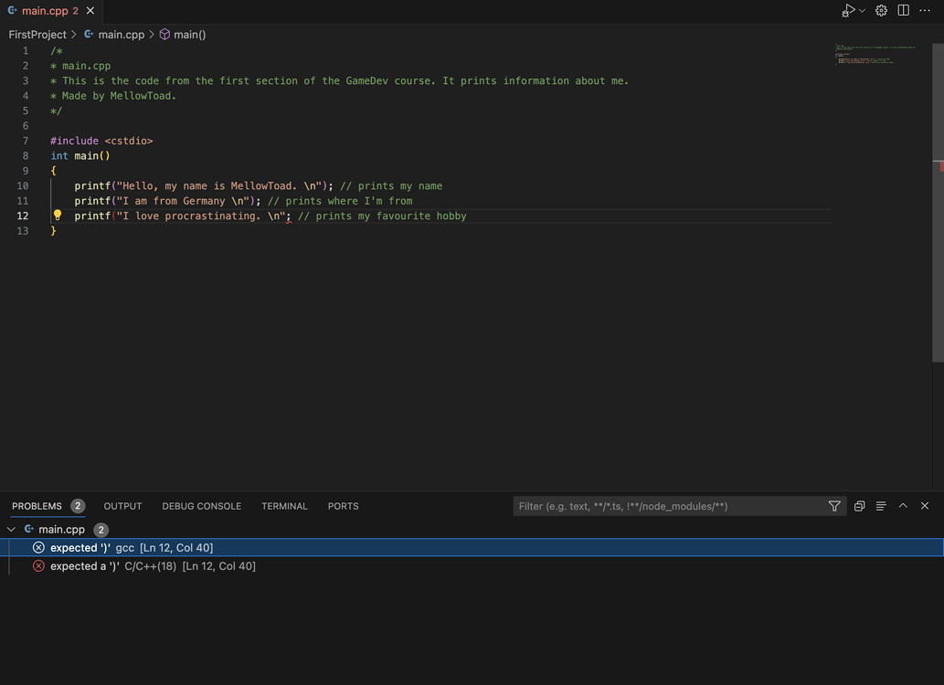Select the C/C++(18) "expected a ')'" error
This screenshot has width=944, height=685.
click(472, 566)
